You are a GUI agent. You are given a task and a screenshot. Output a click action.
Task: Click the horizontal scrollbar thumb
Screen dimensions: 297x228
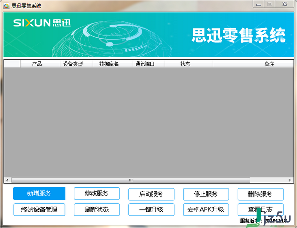coord(131,180)
